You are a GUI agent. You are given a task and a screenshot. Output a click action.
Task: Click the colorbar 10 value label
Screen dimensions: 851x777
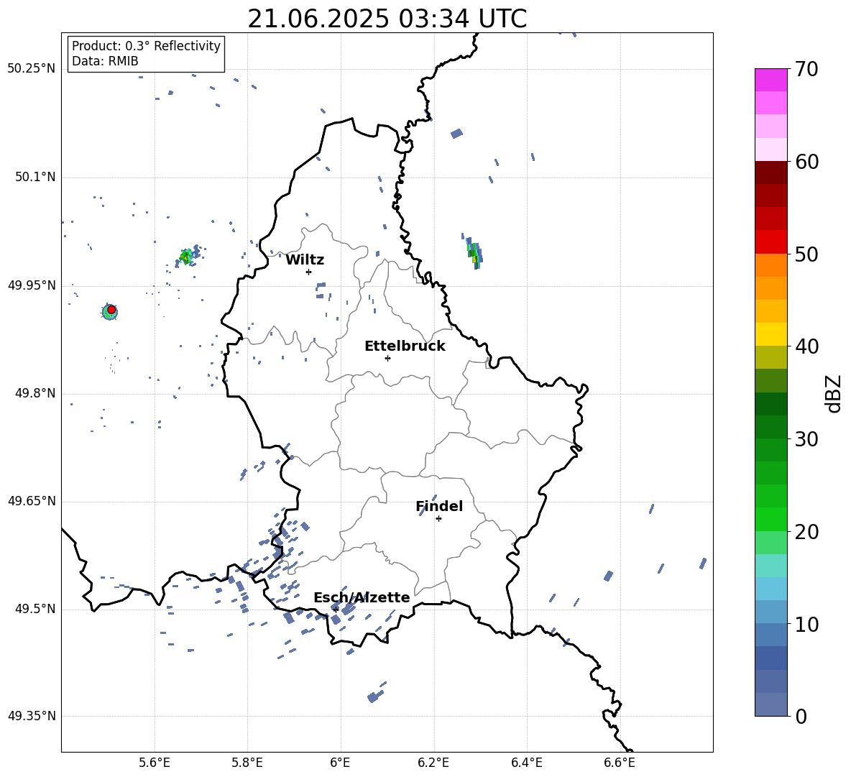tap(807, 625)
